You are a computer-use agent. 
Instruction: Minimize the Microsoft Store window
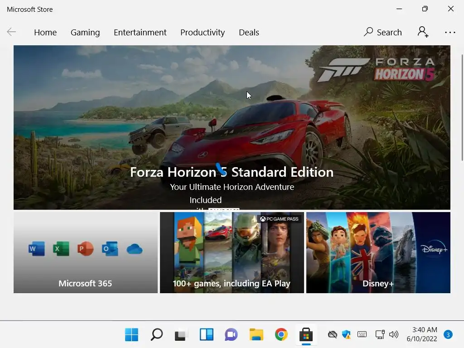(399, 9)
